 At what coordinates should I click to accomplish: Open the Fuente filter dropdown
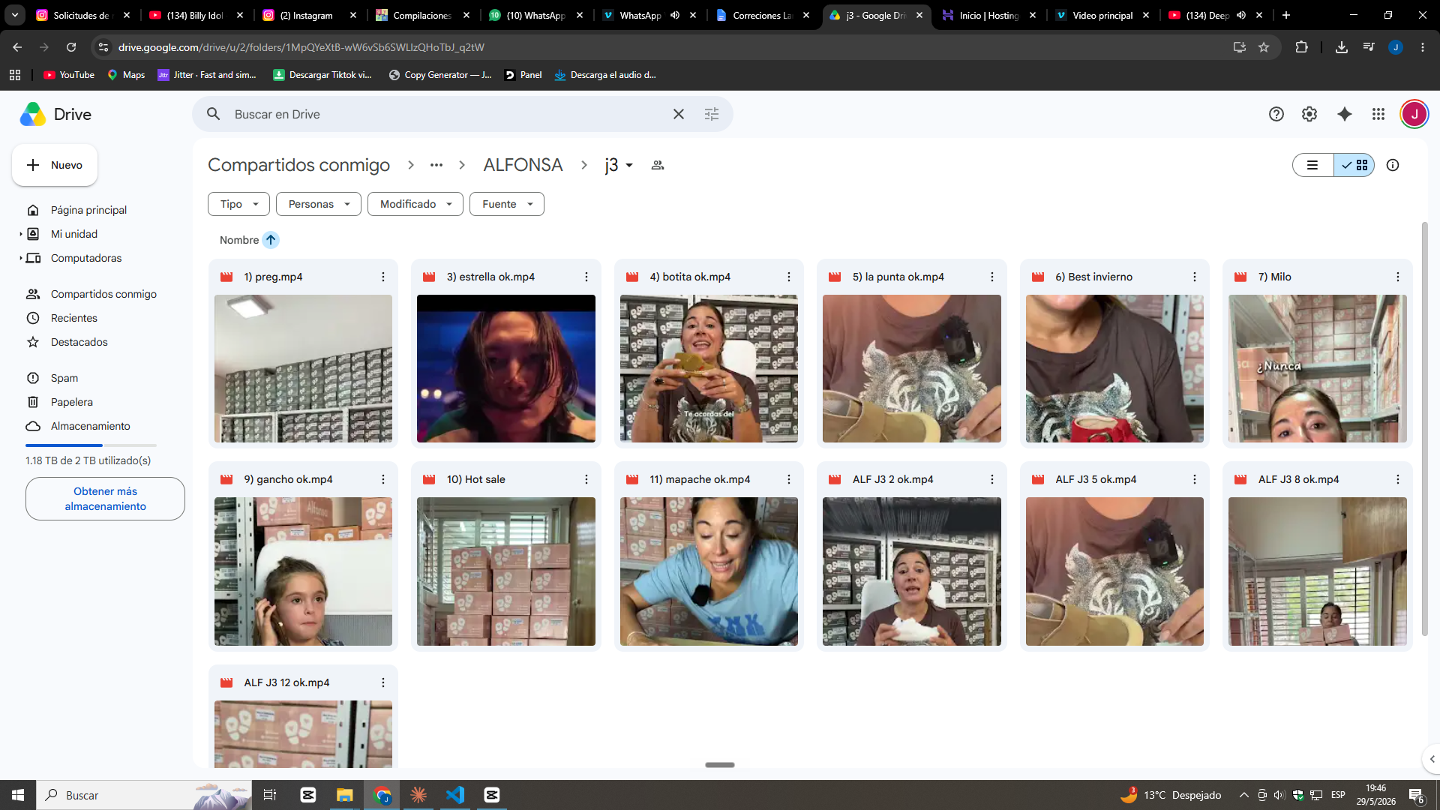tap(507, 204)
